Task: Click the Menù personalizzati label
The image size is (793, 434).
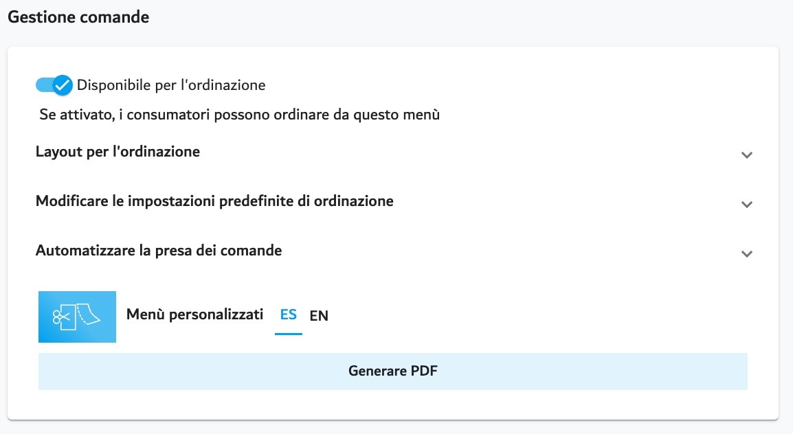Action: (x=194, y=315)
